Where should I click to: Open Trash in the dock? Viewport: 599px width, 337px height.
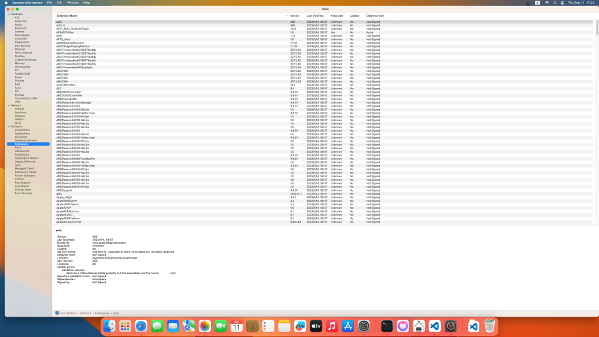click(x=489, y=326)
